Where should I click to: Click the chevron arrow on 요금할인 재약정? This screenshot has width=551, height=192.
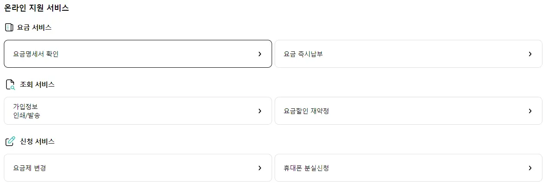click(530, 111)
